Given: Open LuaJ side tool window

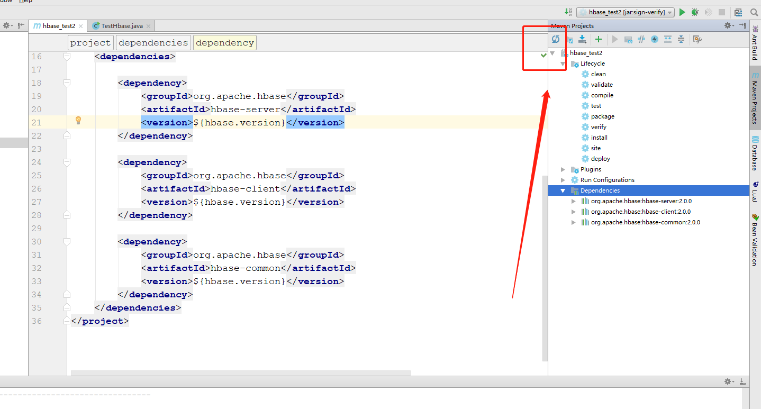Looking at the screenshot, I should (x=755, y=192).
